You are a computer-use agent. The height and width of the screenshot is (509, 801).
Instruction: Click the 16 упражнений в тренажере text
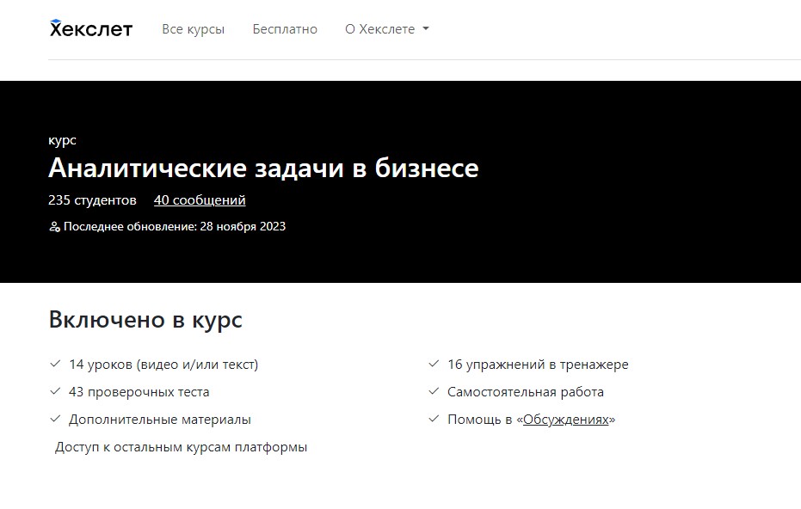(538, 365)
